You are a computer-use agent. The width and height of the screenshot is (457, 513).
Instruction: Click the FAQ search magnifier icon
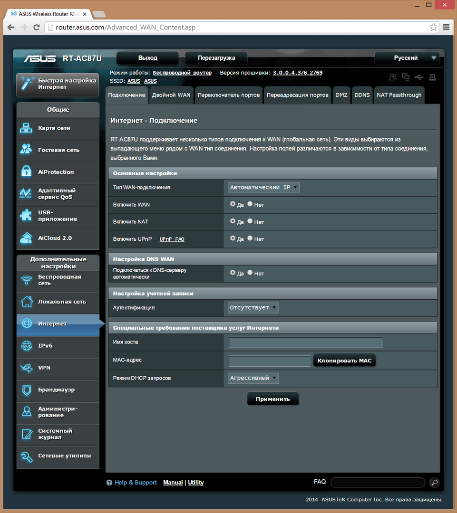434,483
